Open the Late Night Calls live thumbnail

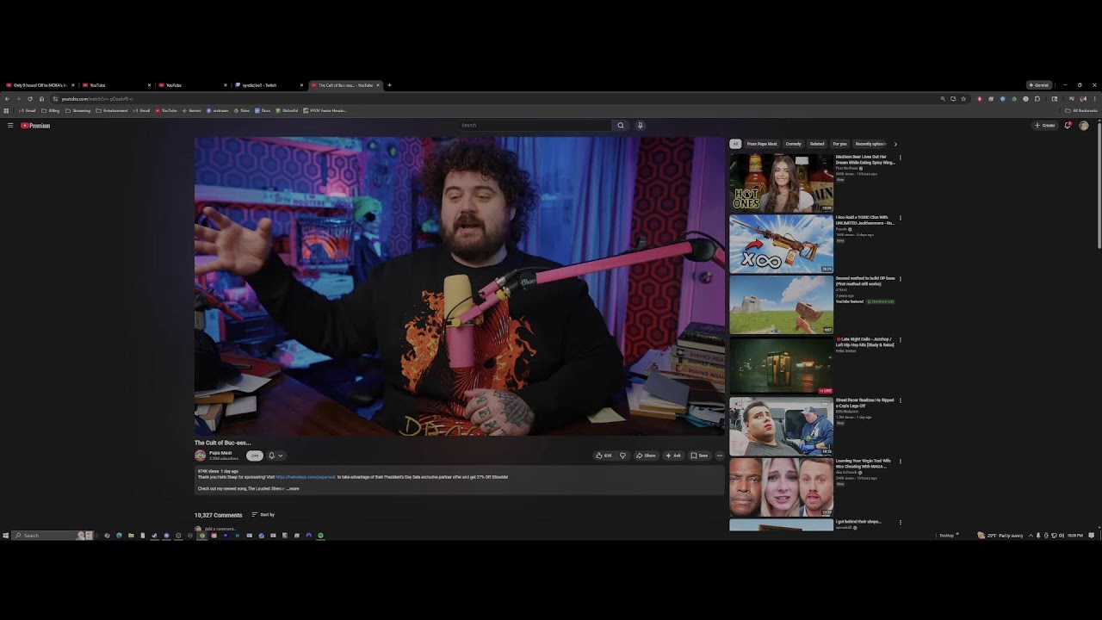pyautogui.click(x=782, y=366)
